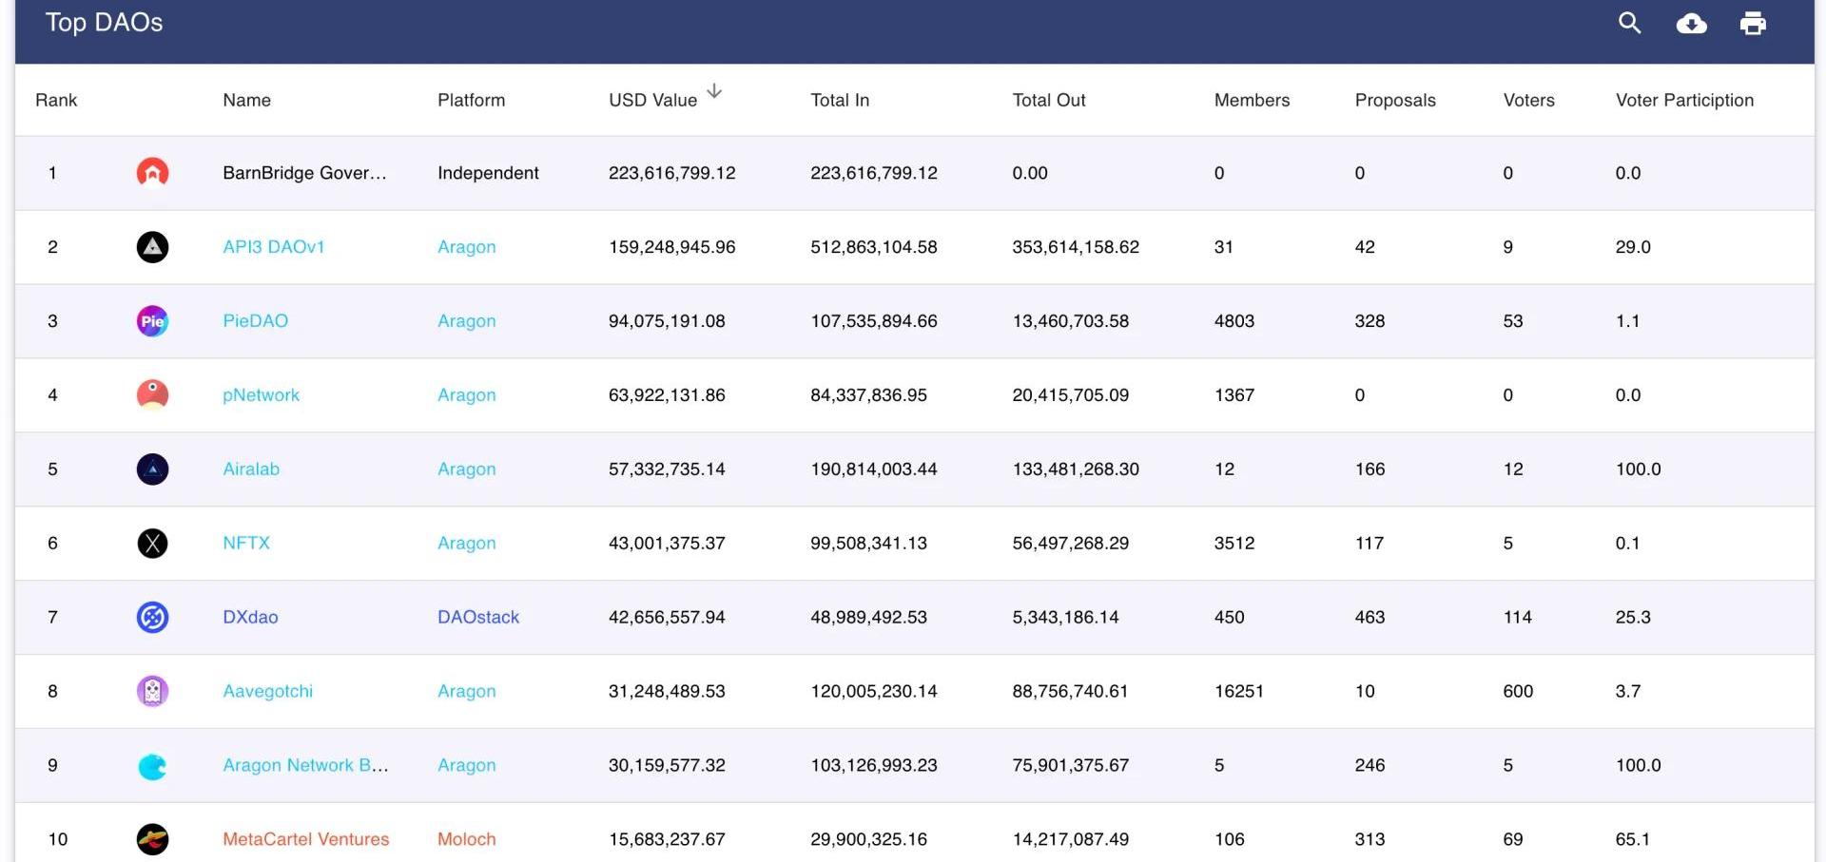Click the BarnBridge logo icon
The image size is (1826, 862).
pos(152,173)
